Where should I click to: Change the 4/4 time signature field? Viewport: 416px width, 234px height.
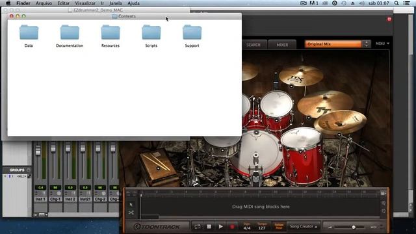click(x=247, y=228)
